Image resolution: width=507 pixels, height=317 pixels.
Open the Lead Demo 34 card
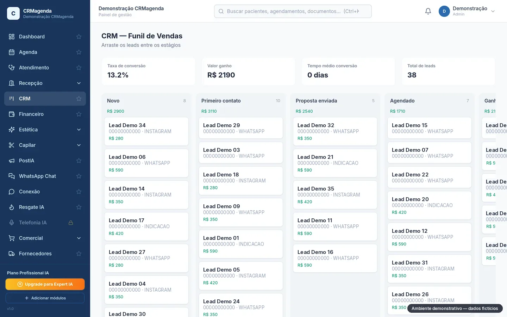click(x=146, y=131)
